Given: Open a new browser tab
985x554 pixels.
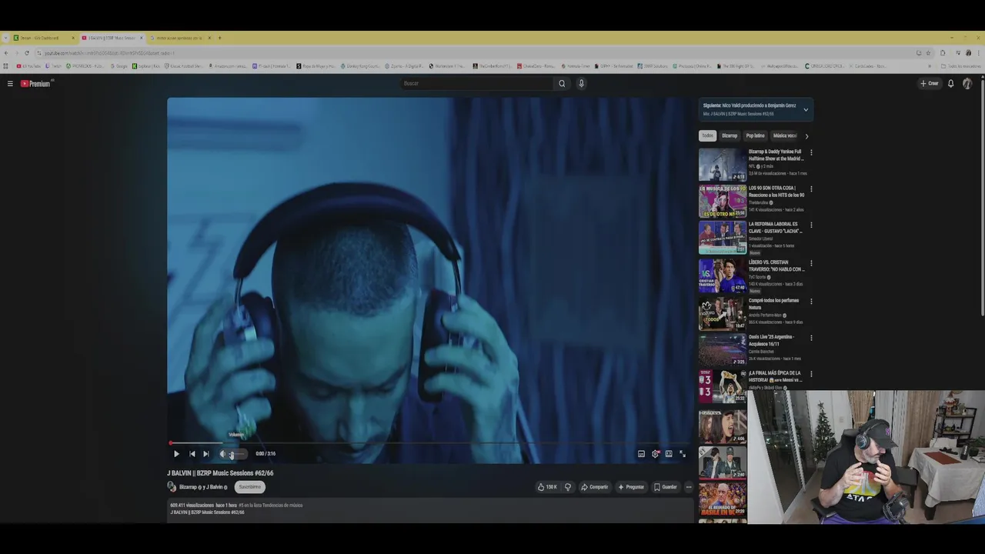Looking at the screenshot, I should click(x=219, y=38).
